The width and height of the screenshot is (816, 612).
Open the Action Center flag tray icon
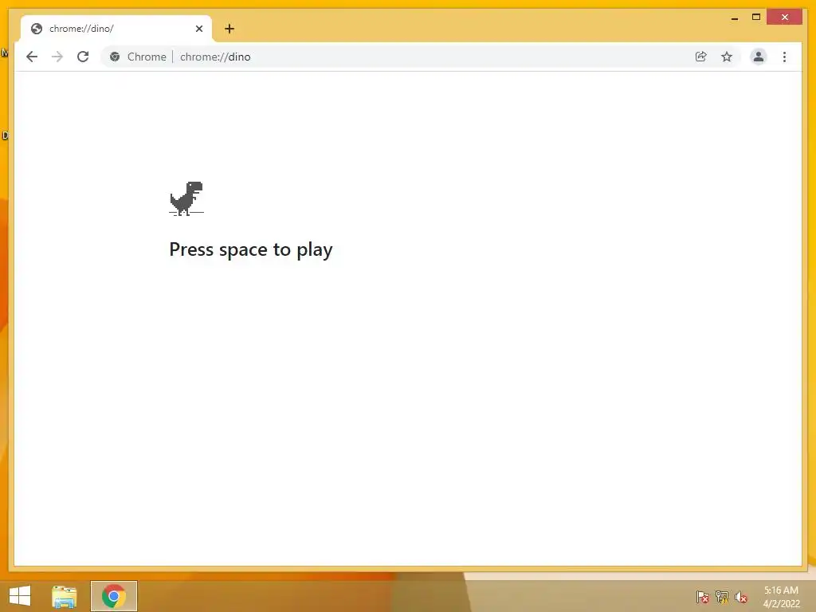coord(702,597)
